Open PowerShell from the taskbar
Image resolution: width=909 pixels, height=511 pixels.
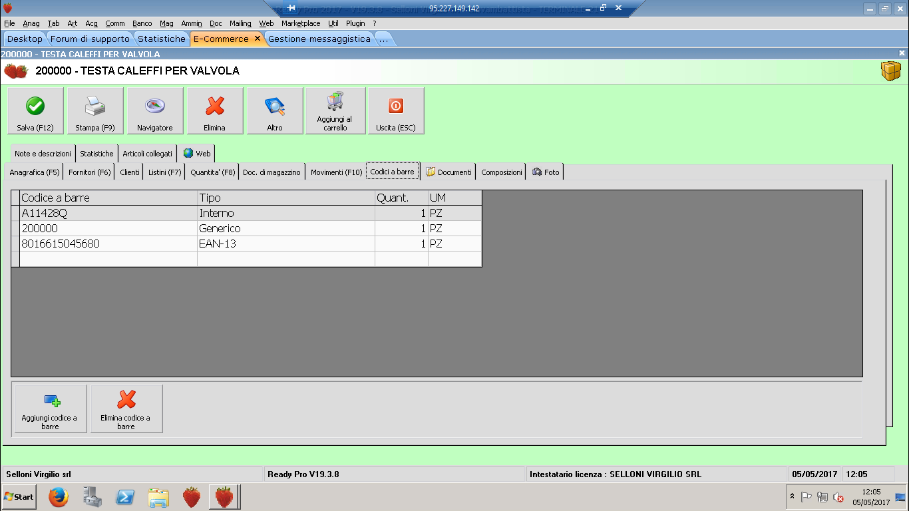point(125,497)
